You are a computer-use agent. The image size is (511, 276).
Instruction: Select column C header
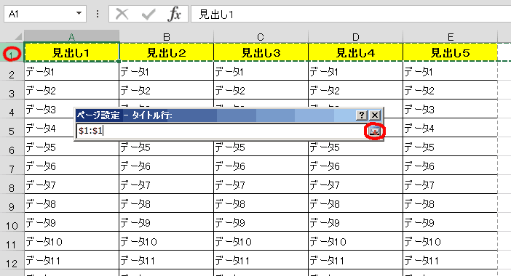[261, 36]
